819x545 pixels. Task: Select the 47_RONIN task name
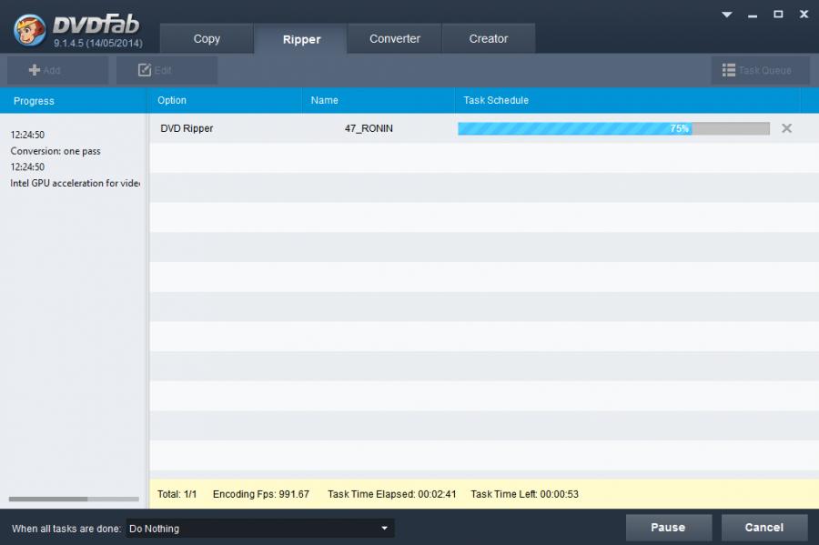coord(369,128)
